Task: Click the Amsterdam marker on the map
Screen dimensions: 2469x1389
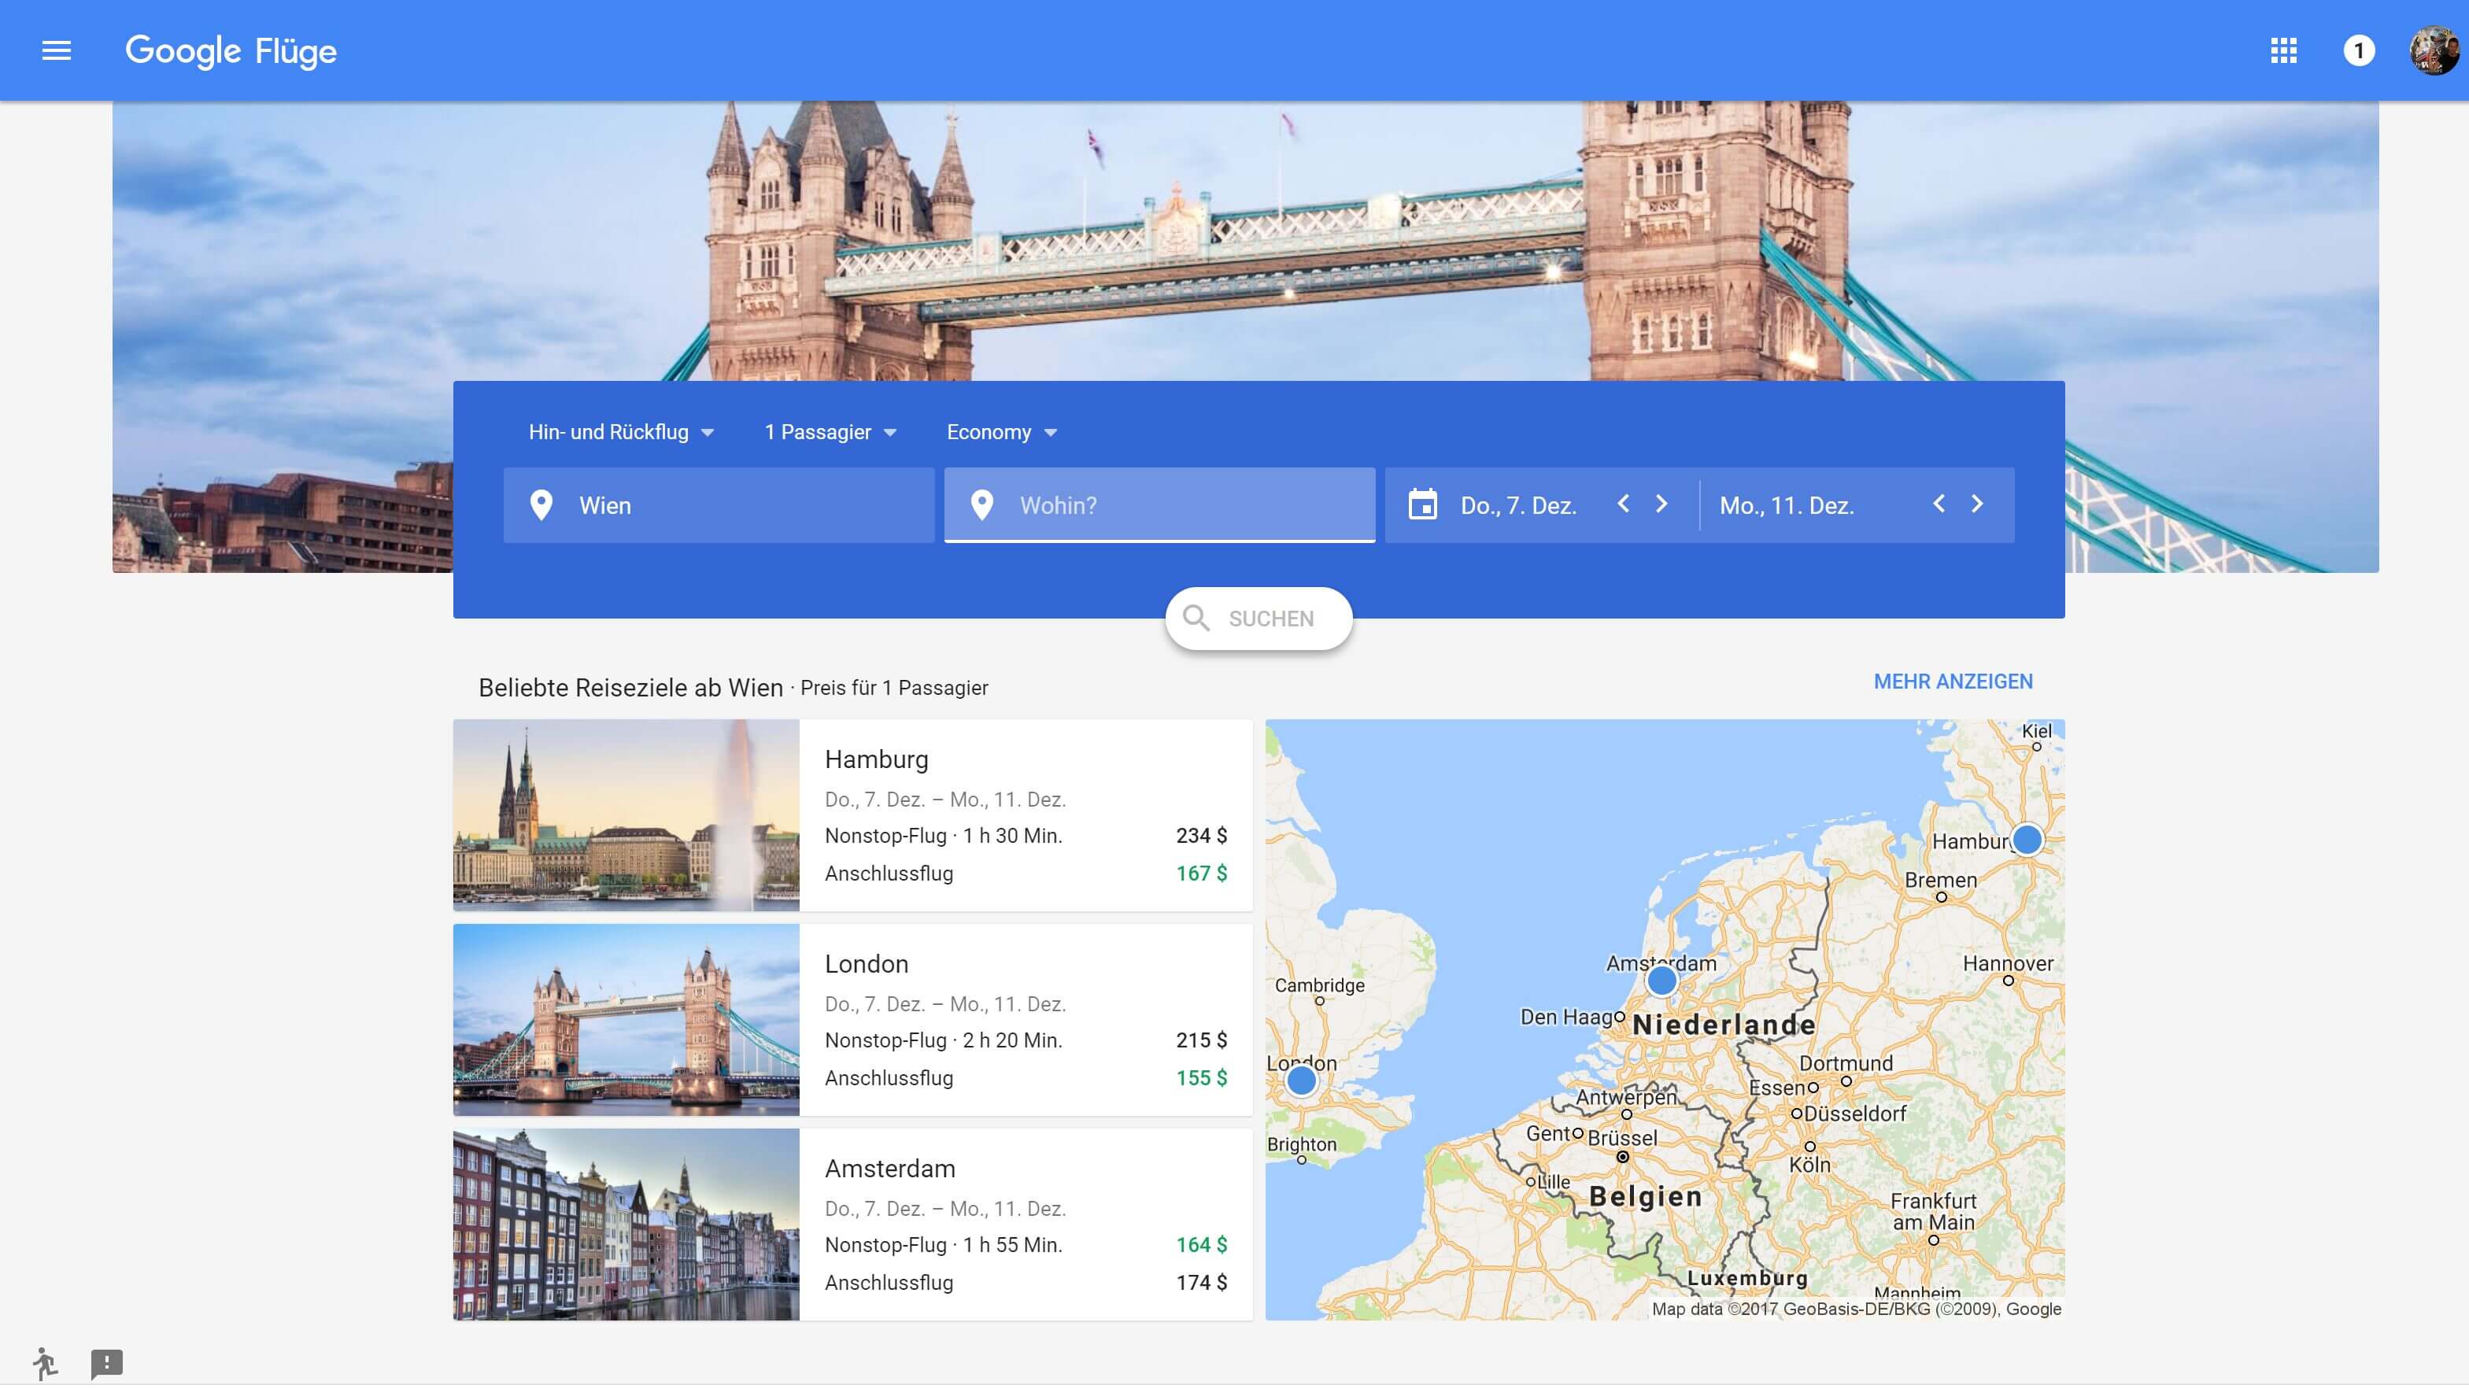Action: 1662,980
